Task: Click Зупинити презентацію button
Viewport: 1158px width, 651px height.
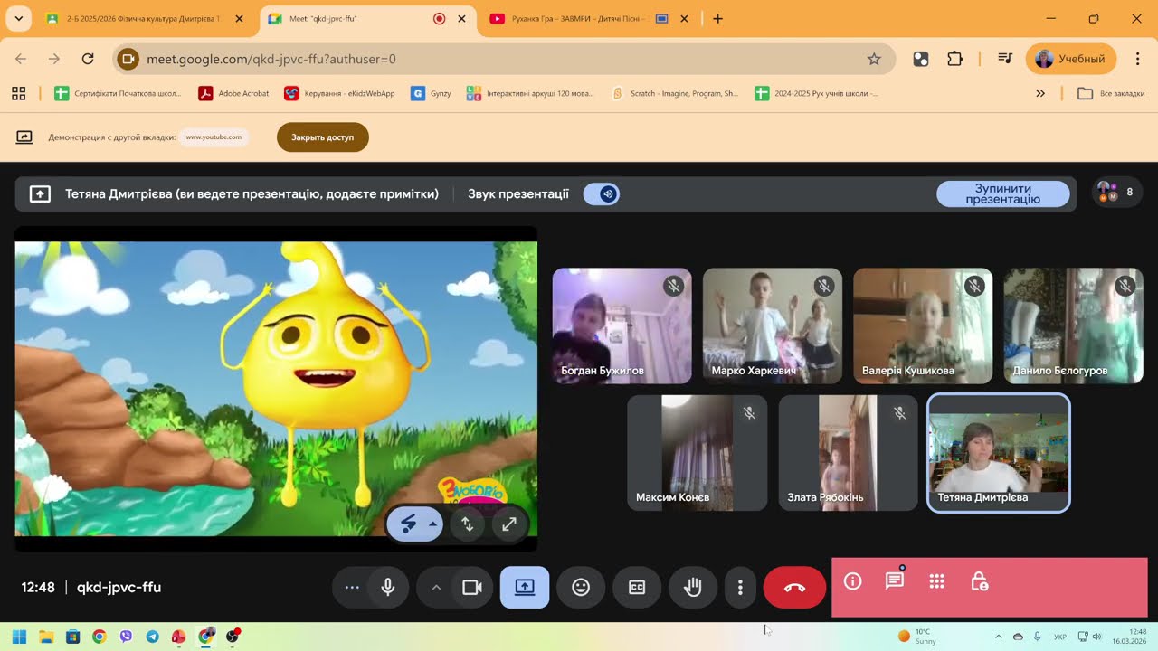Action: point(1002,193)
